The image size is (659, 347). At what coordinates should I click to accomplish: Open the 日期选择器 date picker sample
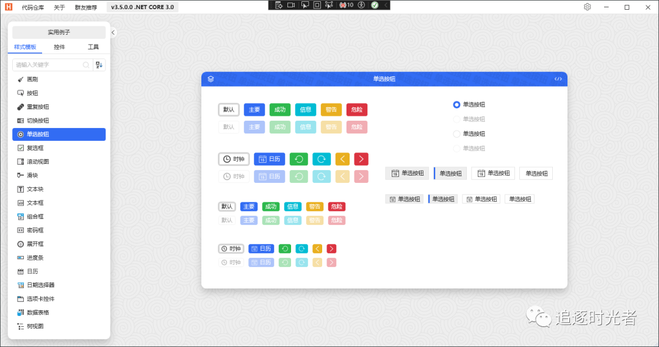pyautogui.click(x=59, y=285)
